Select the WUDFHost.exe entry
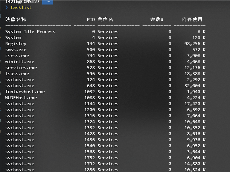The height and width of the screenshot is (172, 230). tap(21, 98)
